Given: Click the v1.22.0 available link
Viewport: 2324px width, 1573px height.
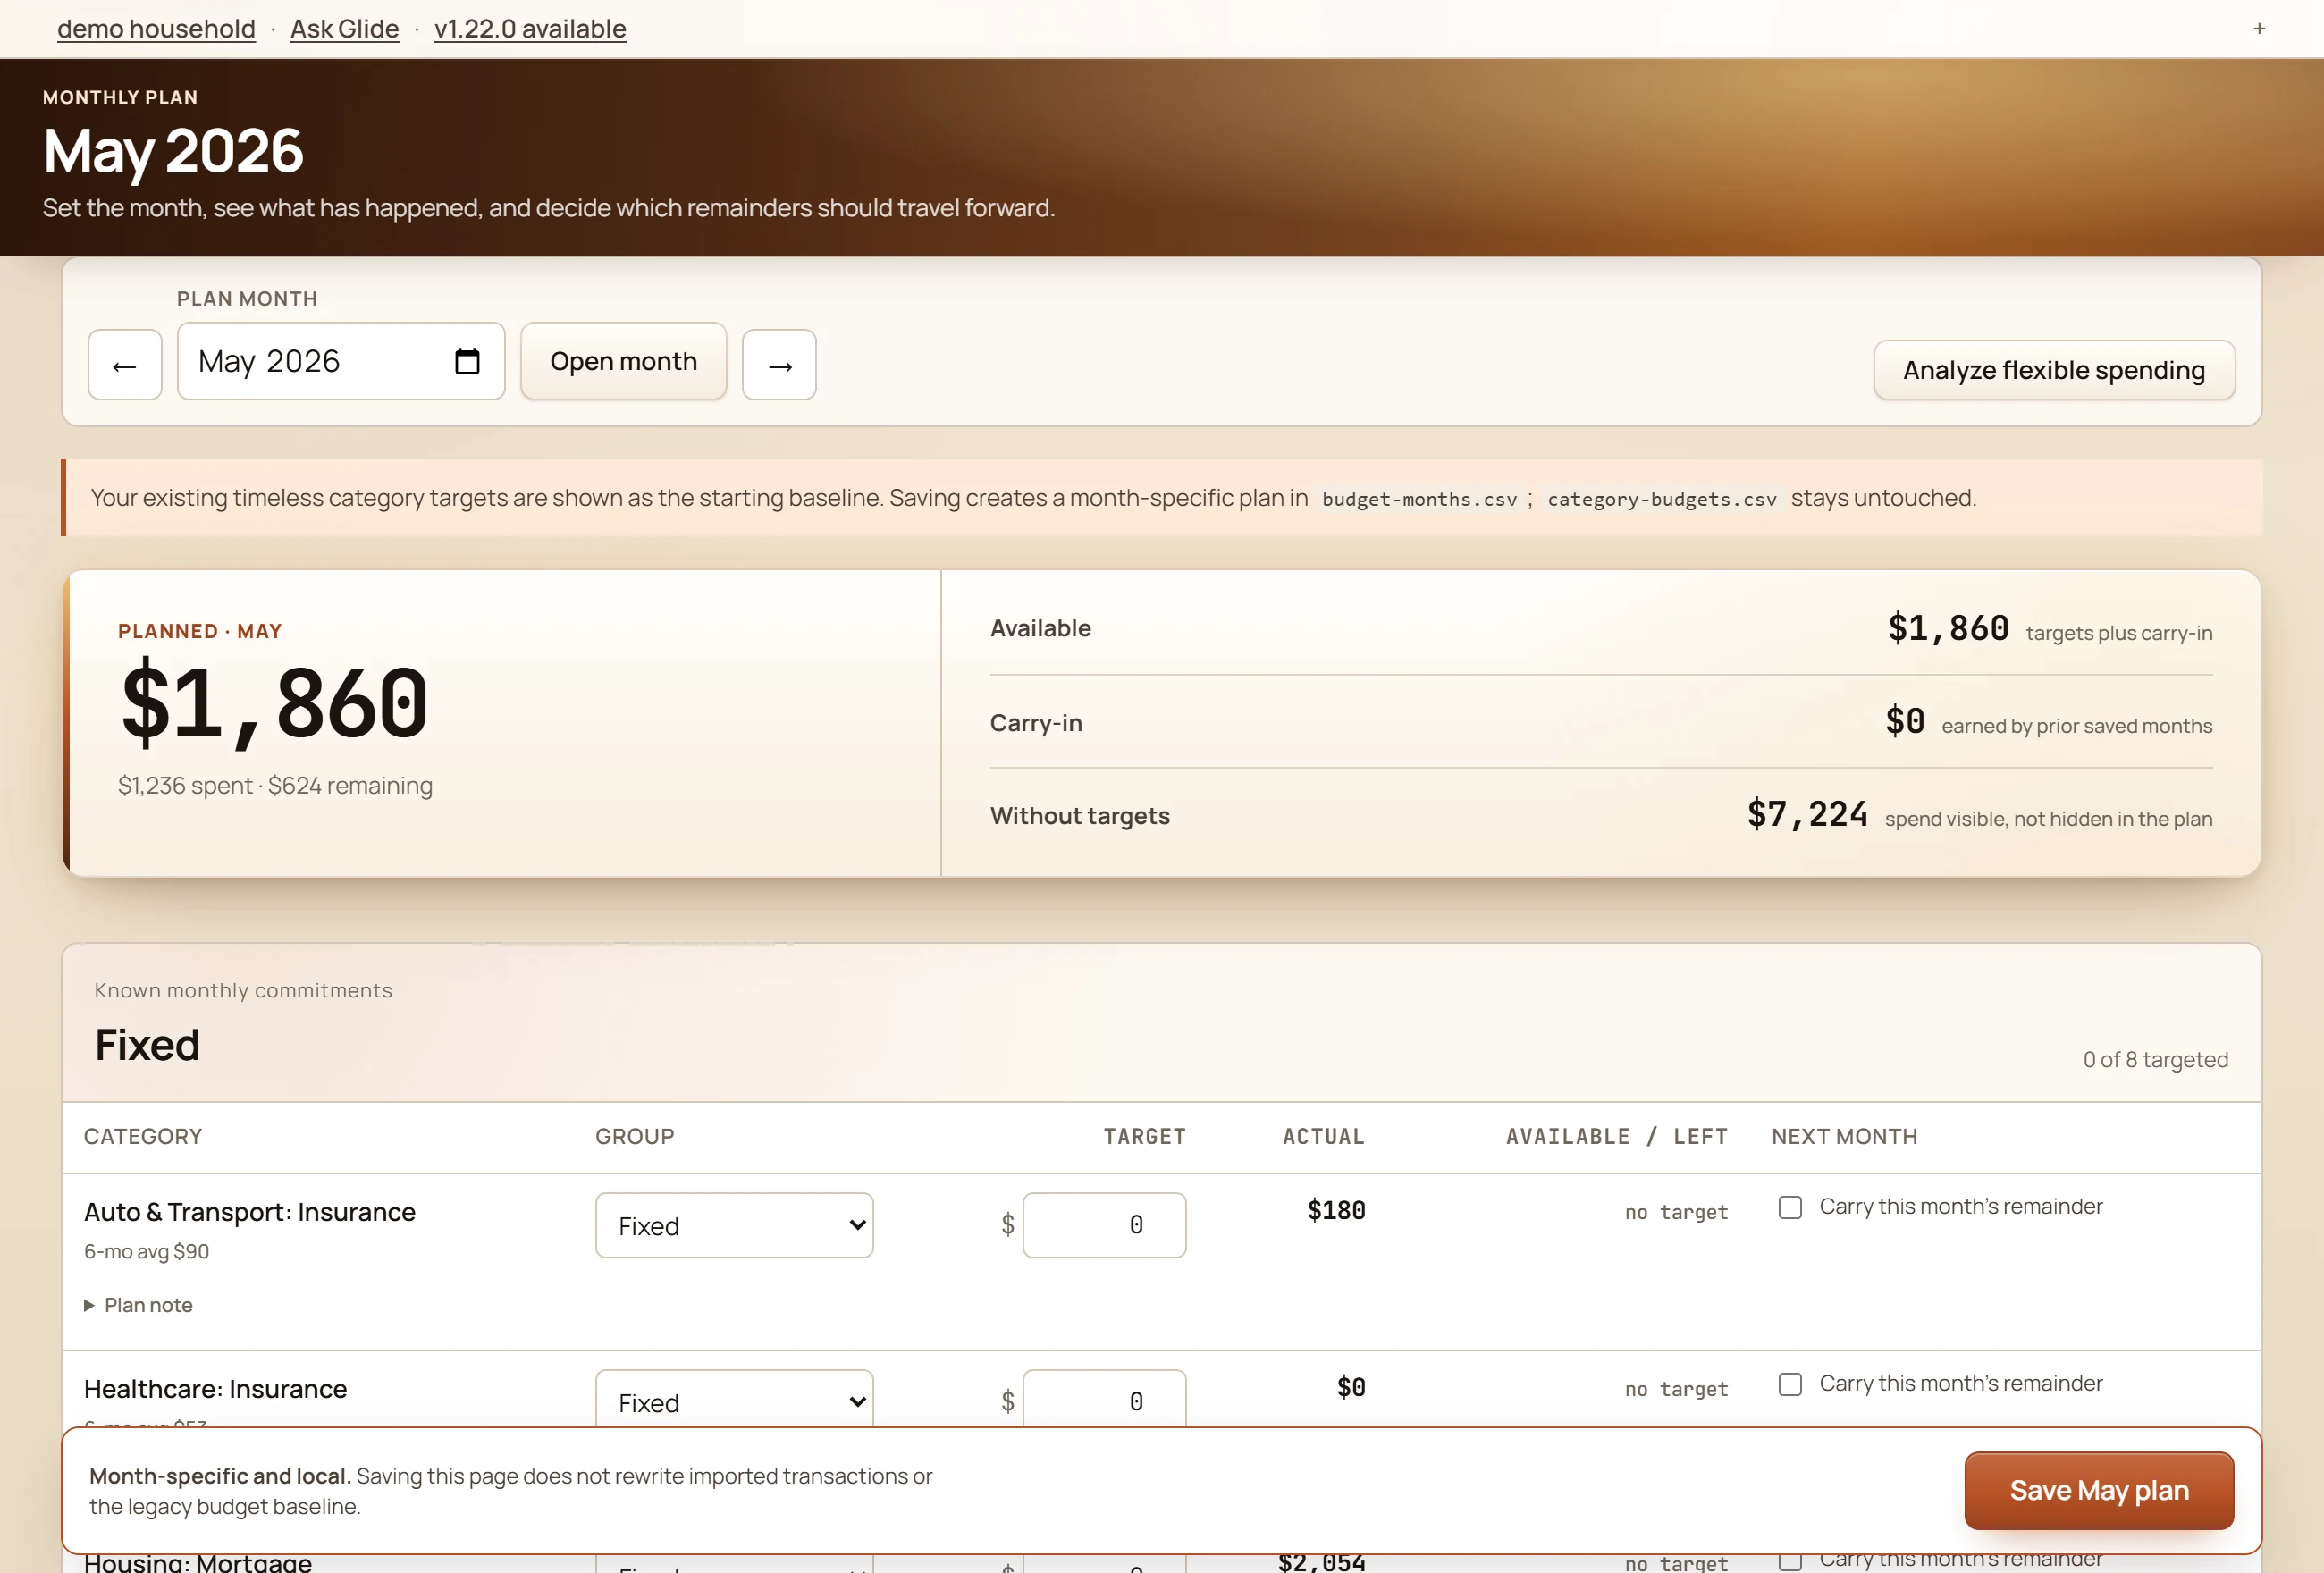Looking at the screenshot, I should pos(530,29).
